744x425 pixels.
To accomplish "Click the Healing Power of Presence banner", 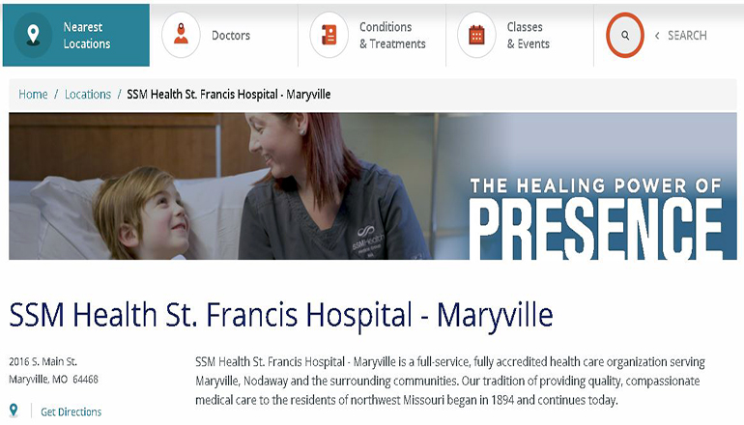I will pyautogui.click(x=372, y=185).
